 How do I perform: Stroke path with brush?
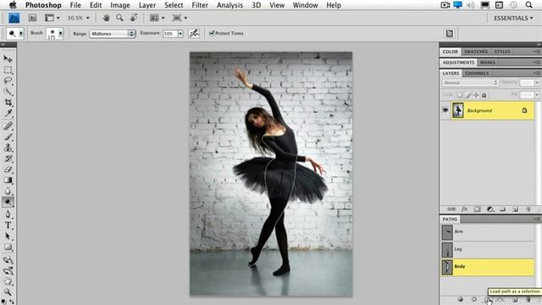[x=474, y=299]
